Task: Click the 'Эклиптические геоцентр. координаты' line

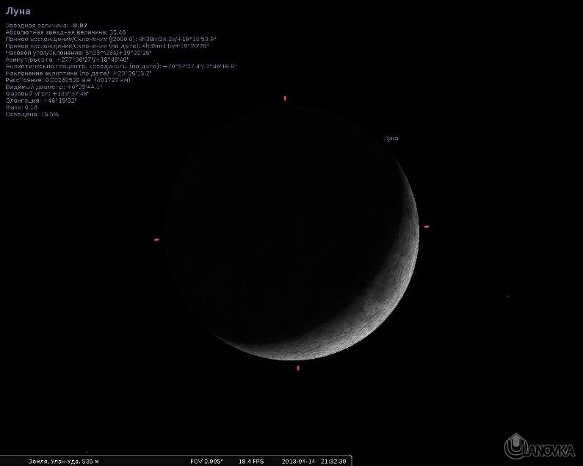Action: click(x=121, y=67)
